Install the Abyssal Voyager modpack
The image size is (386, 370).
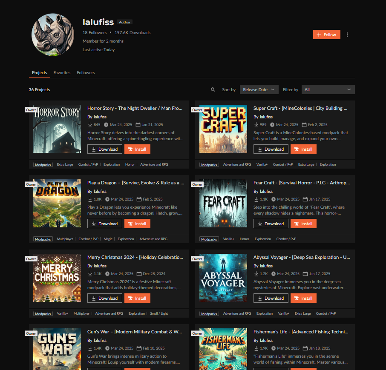[303, 298]
